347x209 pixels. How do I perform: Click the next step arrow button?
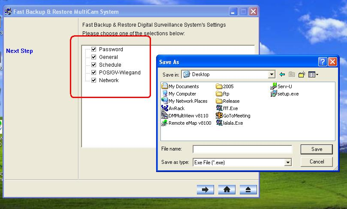pos(205,190)
